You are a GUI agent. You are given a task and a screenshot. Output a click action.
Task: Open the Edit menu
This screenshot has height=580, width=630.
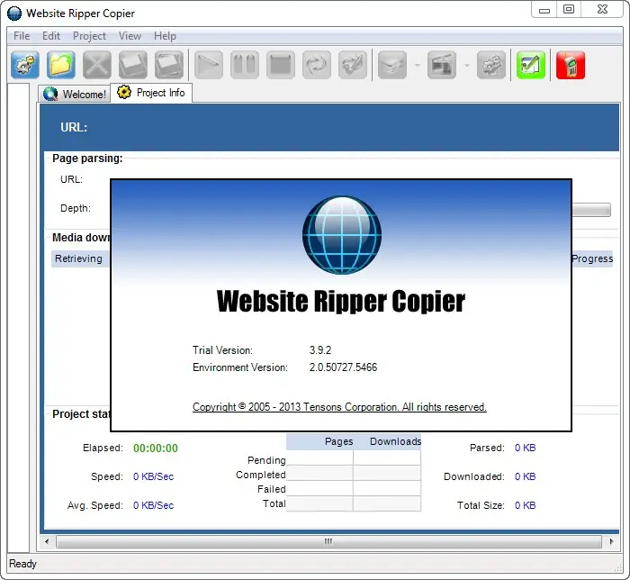click(x=51, y=36)
